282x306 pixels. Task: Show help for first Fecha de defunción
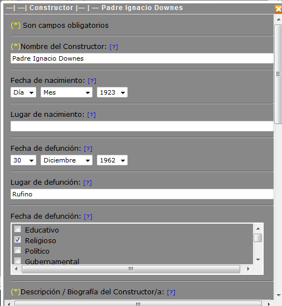coord(88,149)
